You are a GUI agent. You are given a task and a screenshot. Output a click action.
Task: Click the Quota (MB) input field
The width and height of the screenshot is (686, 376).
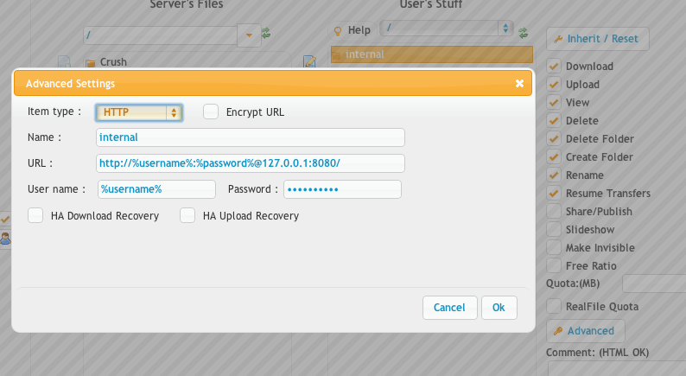click(x=654, y=284)
